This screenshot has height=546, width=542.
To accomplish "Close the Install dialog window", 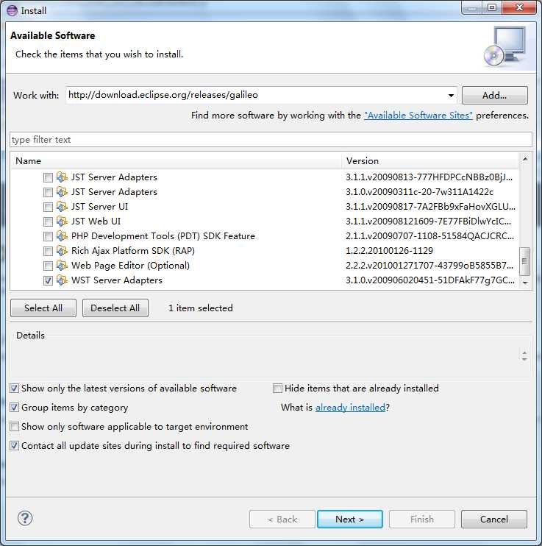I will coord(519,7).
